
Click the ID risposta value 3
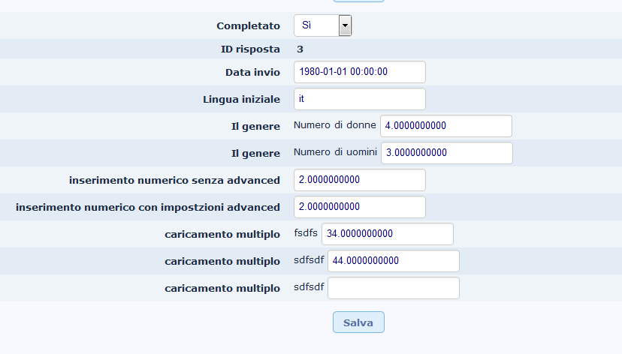[x=300, y=49]
